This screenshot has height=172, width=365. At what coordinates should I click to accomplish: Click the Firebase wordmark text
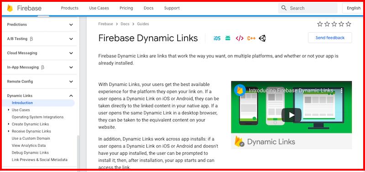click(x=29, y=8)
